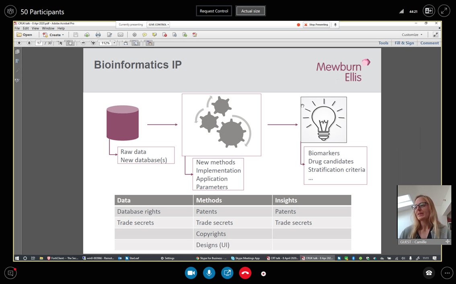Viewport: 456px width, 284px height.
Task: Open the bookmarks side panel
Action: [x=17, y=61]
